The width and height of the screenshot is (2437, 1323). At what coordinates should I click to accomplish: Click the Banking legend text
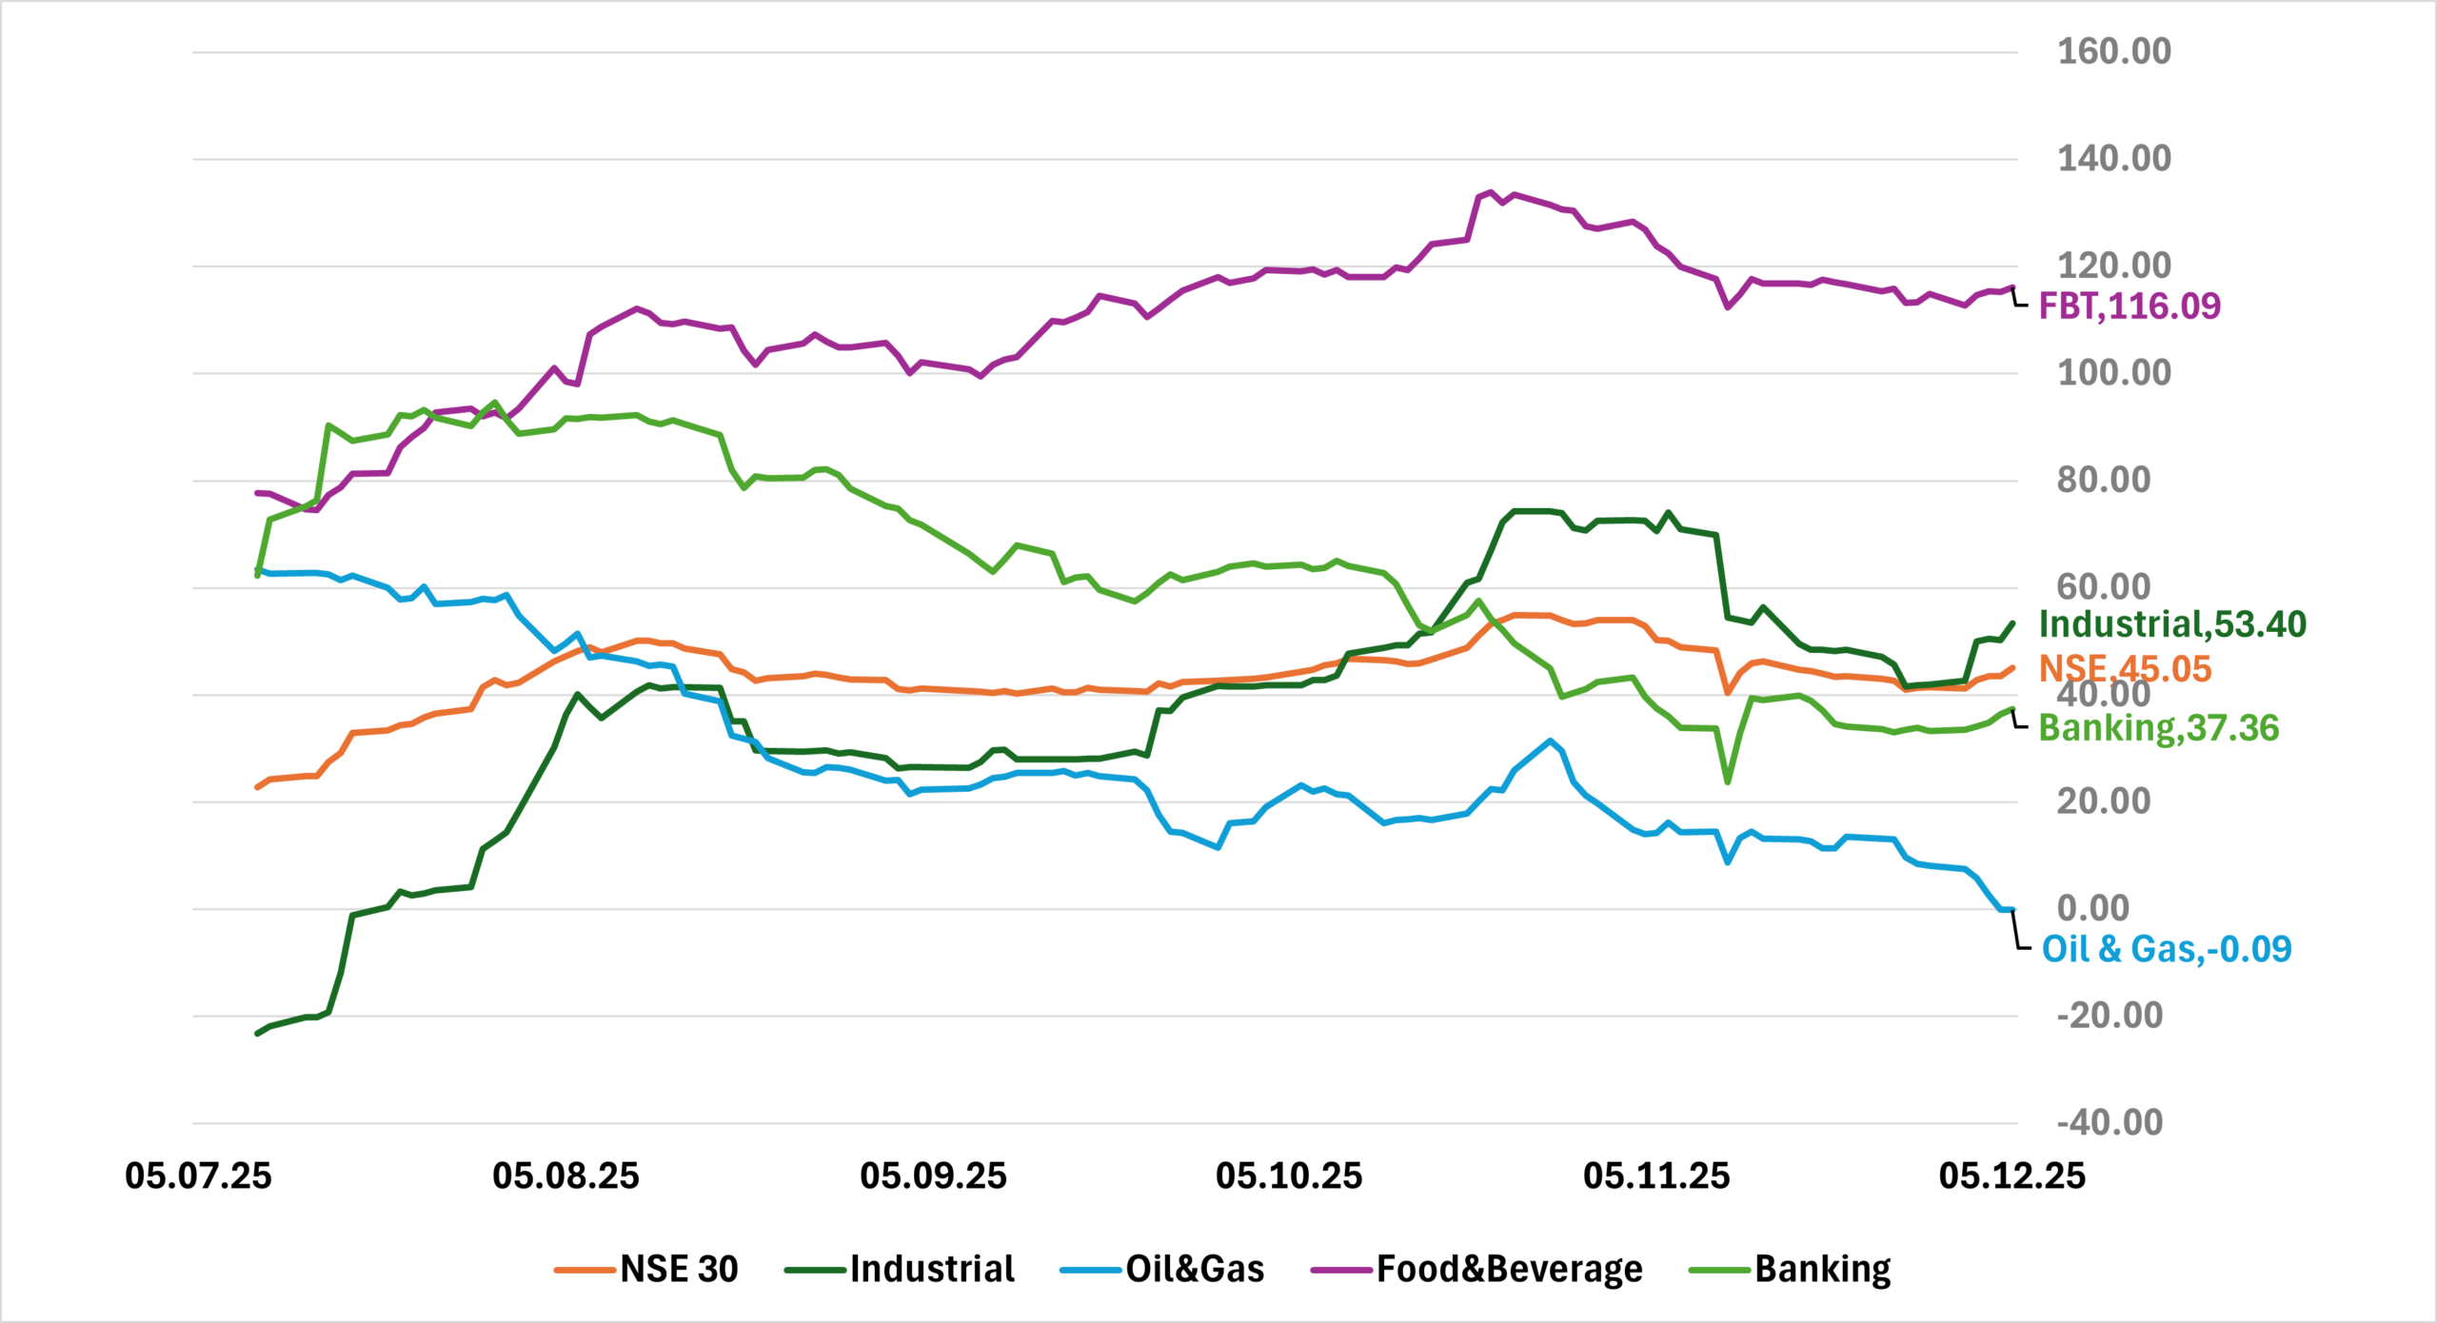1822,1269
